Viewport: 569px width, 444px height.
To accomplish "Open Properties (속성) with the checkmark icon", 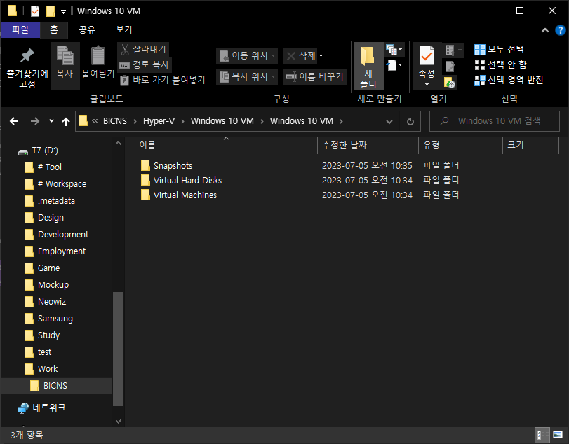I will pos(427,66).
